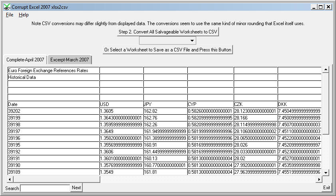Select JPY value 162.26
The width and height of the screenshot is (336, 196).
pos(165,125)
